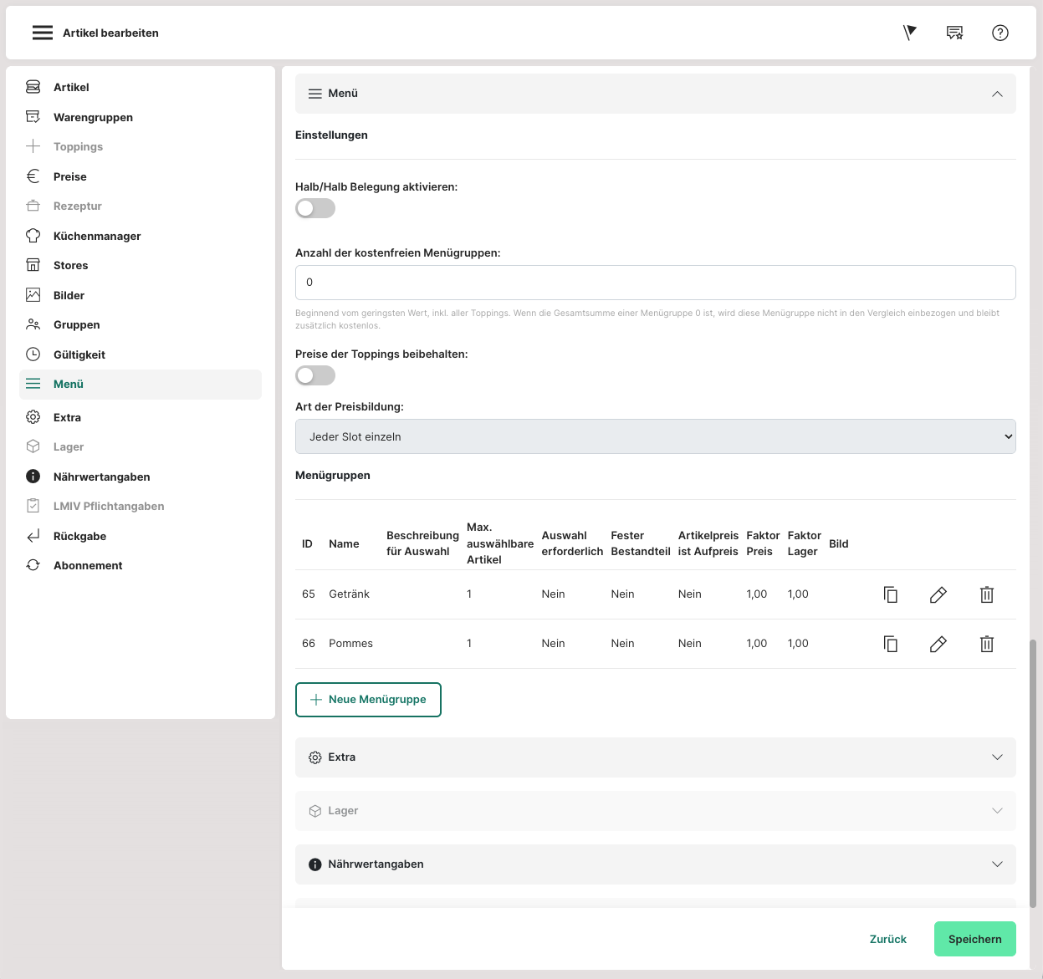The width and height of the screenshot is (1043, 979).
Task: Enable Halb/Halb Belegung toggle
Action: (x=315, y=208)
